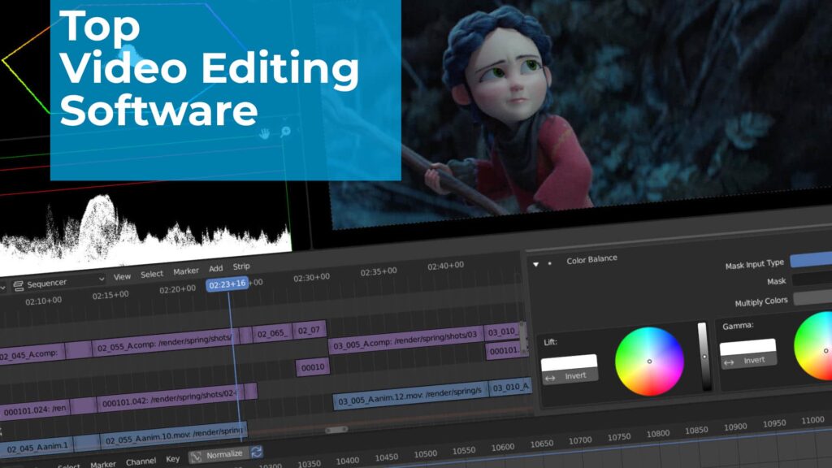The image size is (832, 468).
Task: Click the chevron icon at the Sequencer header's left edge
Action: (3, 288)
